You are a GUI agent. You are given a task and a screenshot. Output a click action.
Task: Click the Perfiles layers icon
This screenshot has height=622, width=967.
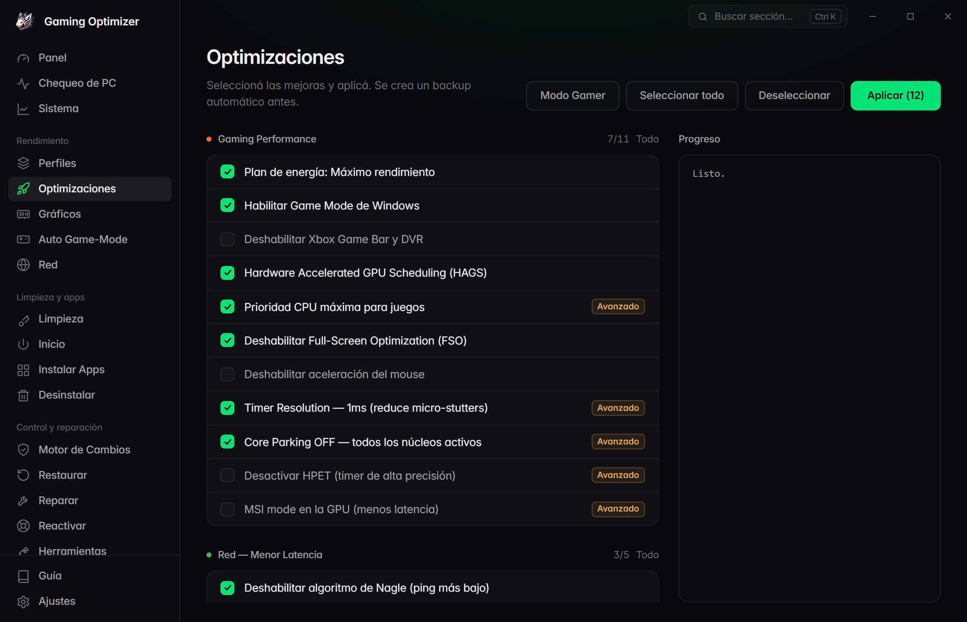tap(23, 163)
